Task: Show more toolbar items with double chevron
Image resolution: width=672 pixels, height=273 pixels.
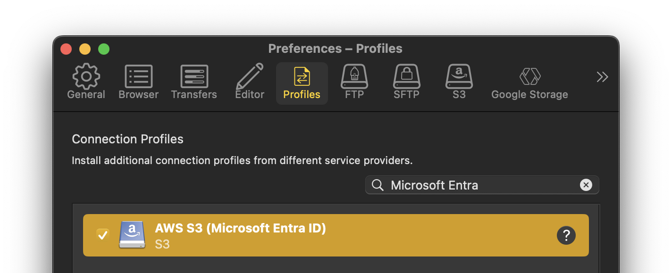Action: click(602, 77)
